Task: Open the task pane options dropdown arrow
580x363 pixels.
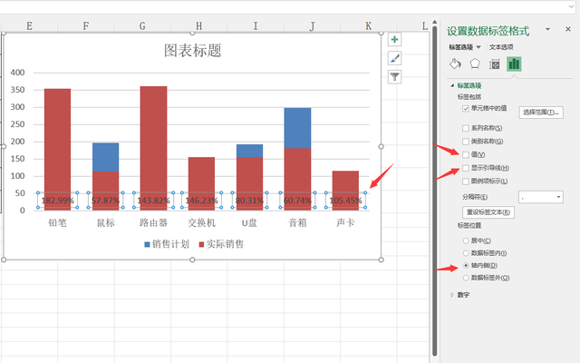Action: tap(547, 29)
